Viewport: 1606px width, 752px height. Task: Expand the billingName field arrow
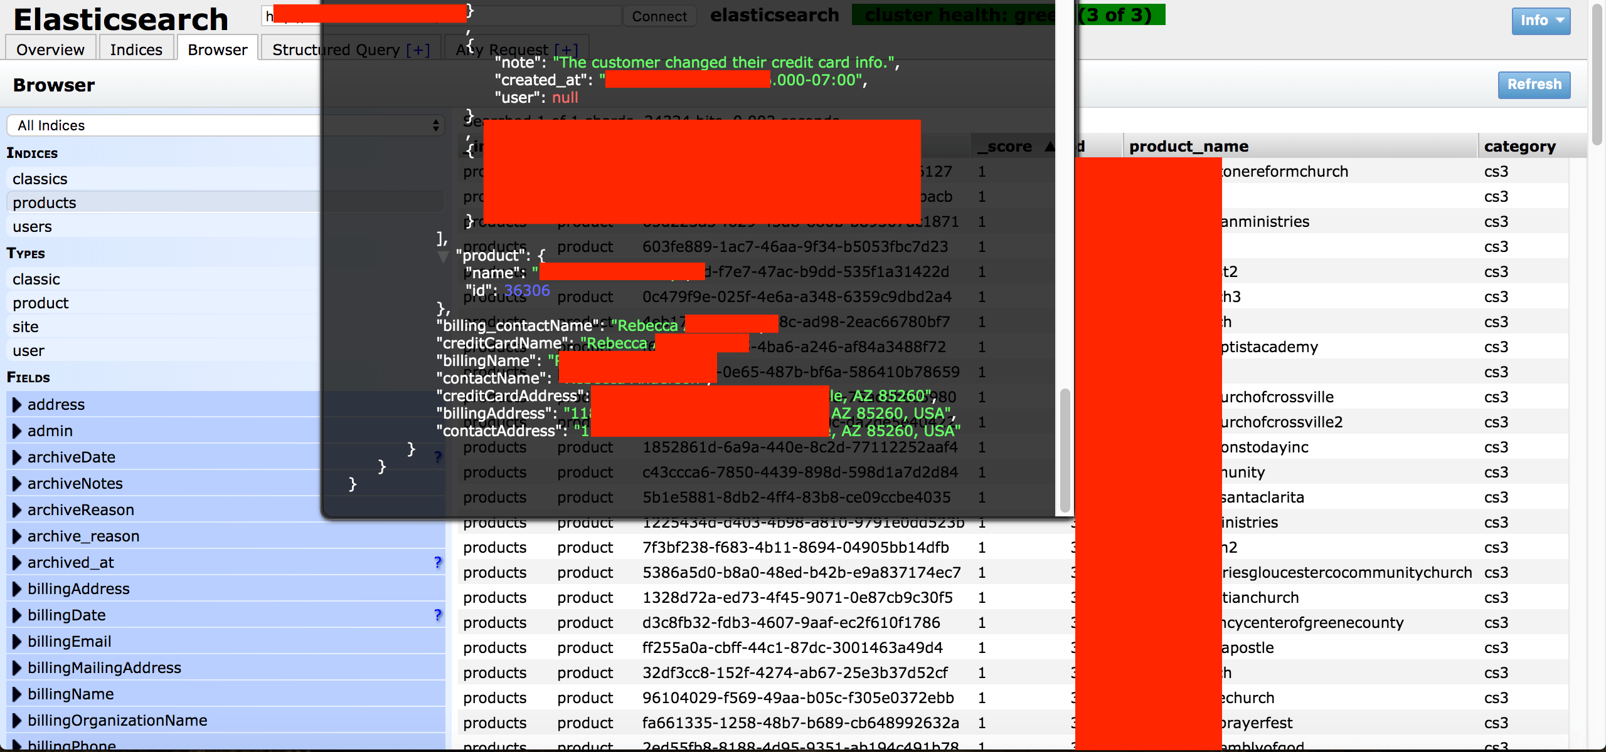17,694
